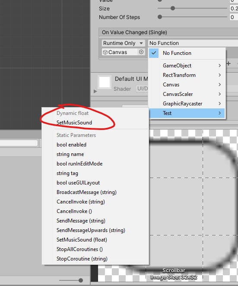Select No Function menu entry

click(x=187, y=53)
